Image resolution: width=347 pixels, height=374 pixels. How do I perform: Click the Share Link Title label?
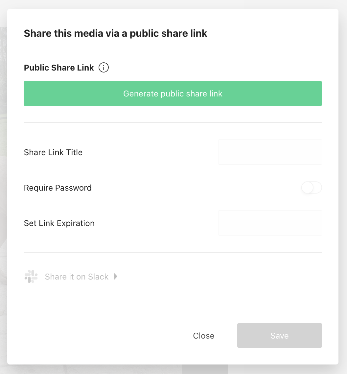pyautogui.click(x=53, y=153)
